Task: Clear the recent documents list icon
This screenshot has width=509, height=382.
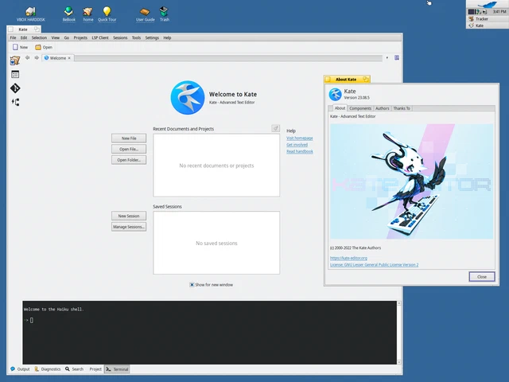Action: point(275,128)
